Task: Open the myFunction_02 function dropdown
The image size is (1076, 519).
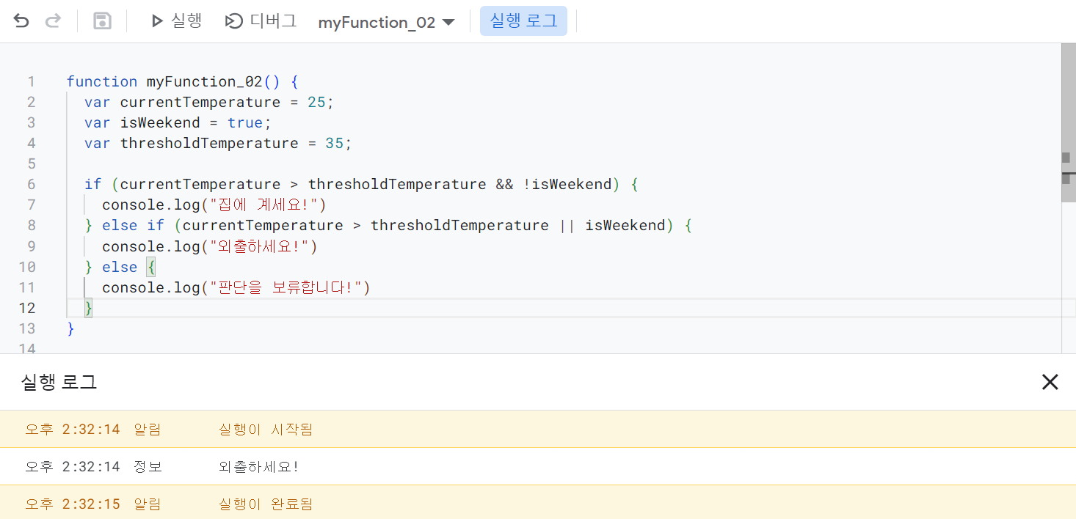Action: coord(386,22)
